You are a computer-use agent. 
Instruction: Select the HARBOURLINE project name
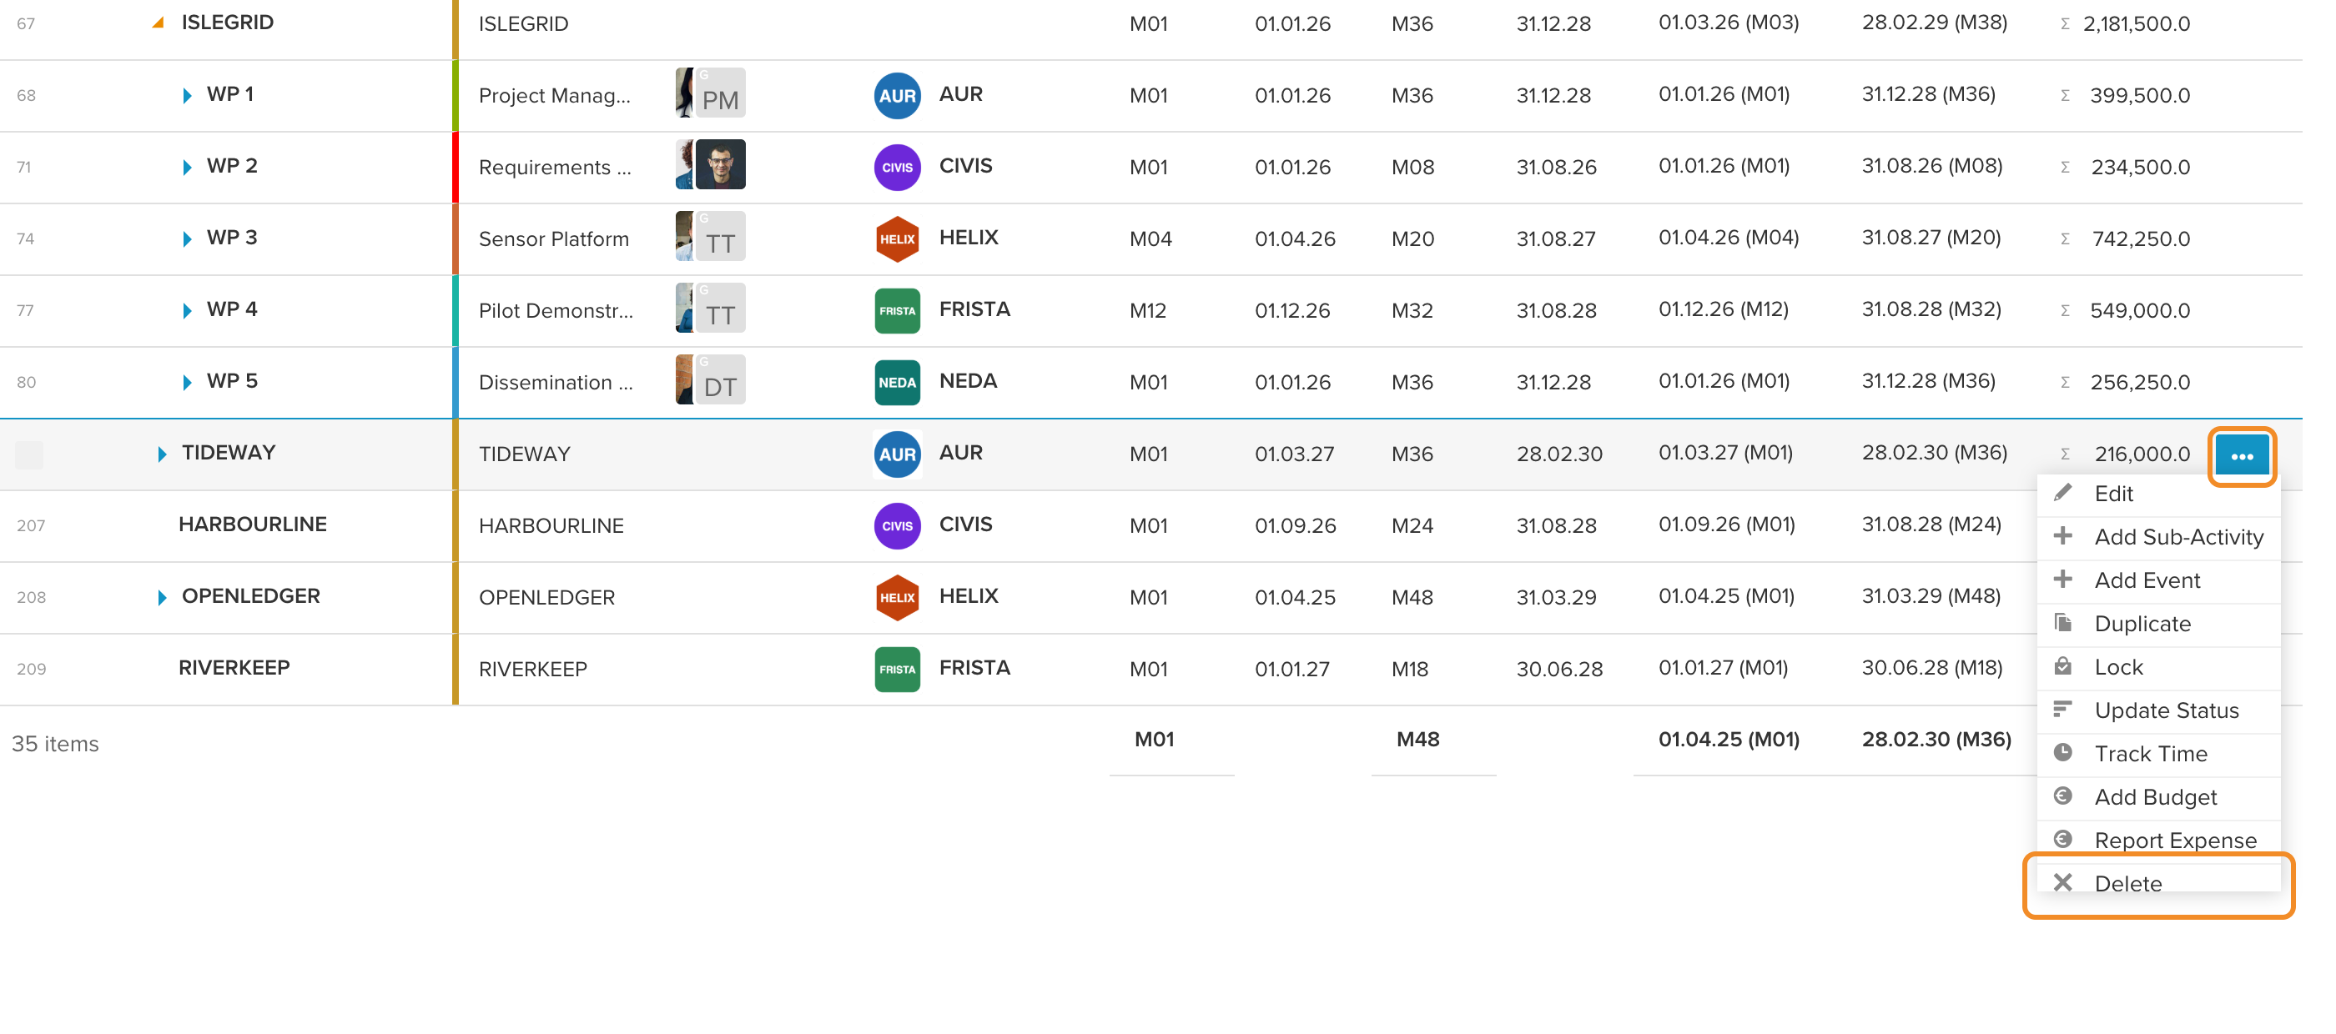252,524
